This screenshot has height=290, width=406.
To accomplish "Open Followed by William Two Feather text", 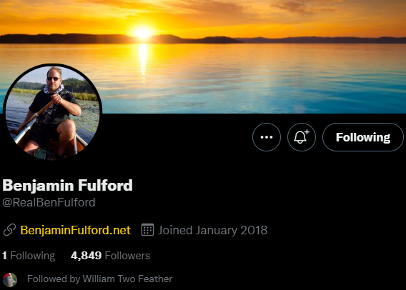I will (x=99, y=279).
